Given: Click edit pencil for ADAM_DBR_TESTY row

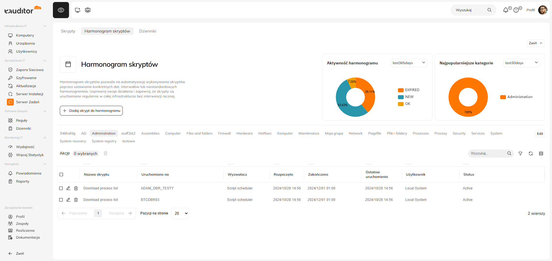Looking at the screenshot, I should point(68,188).
